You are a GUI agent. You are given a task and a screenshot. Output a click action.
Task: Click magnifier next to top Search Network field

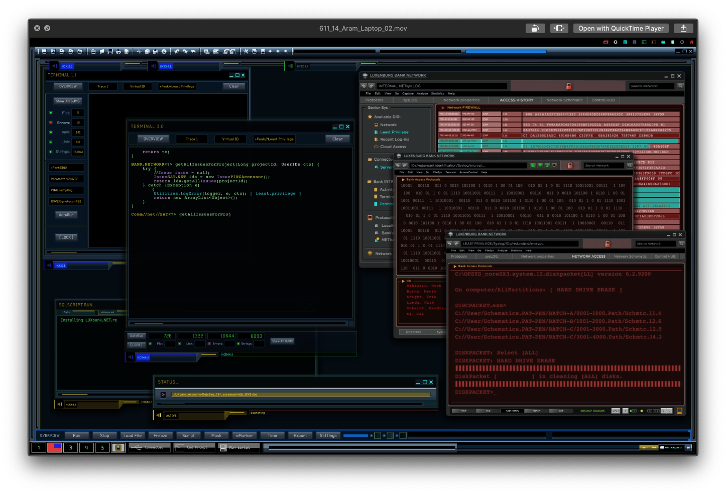tap(680, 86)
